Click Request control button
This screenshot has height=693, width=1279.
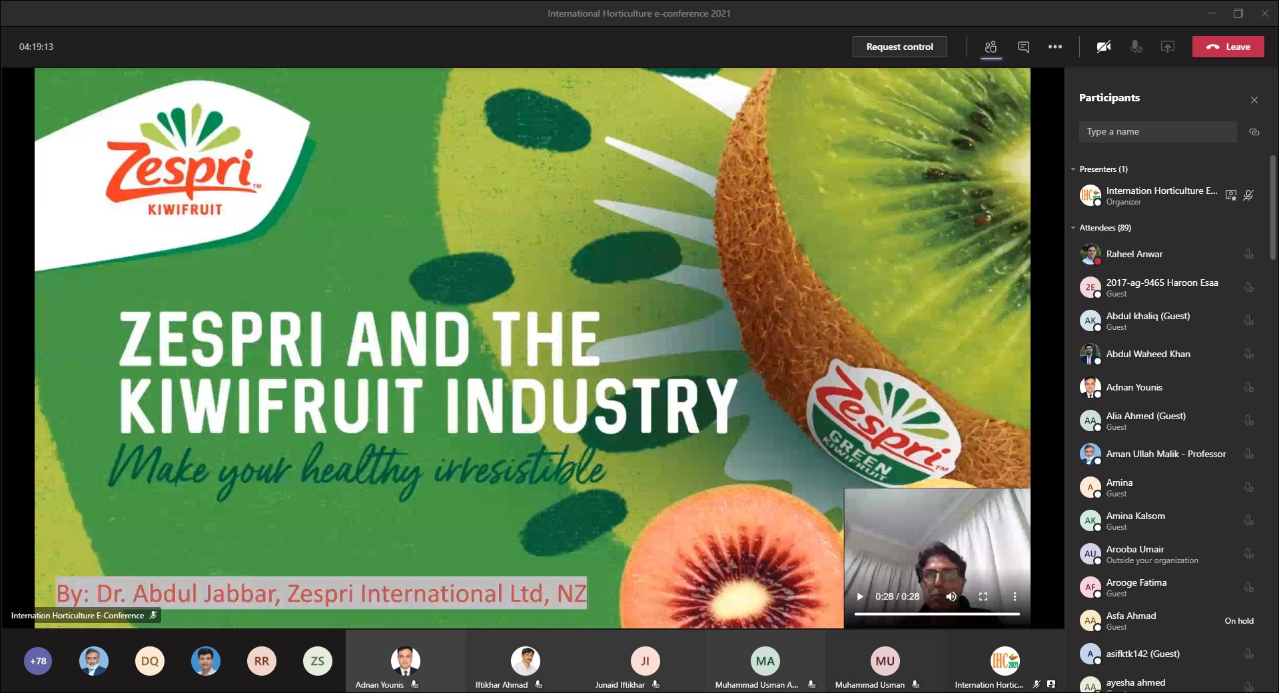[899, 47]
